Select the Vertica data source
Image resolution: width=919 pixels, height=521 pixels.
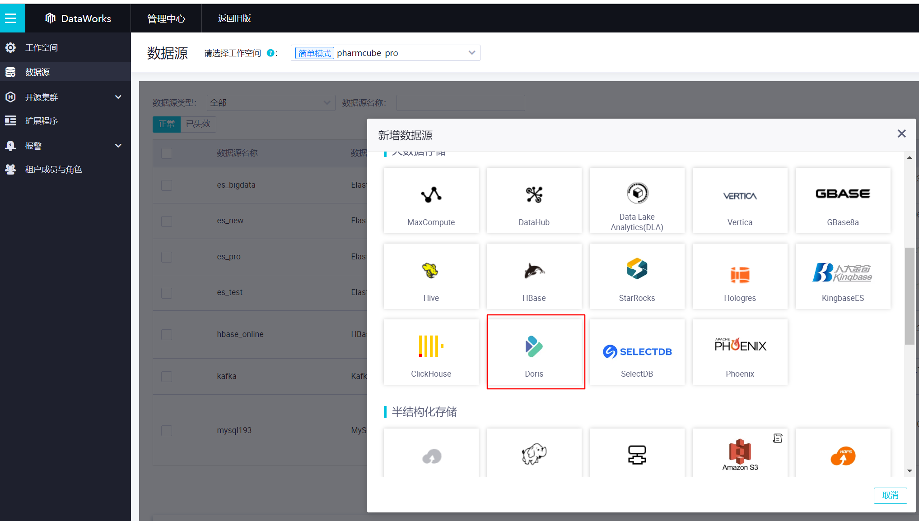click(x=740, y=201)
